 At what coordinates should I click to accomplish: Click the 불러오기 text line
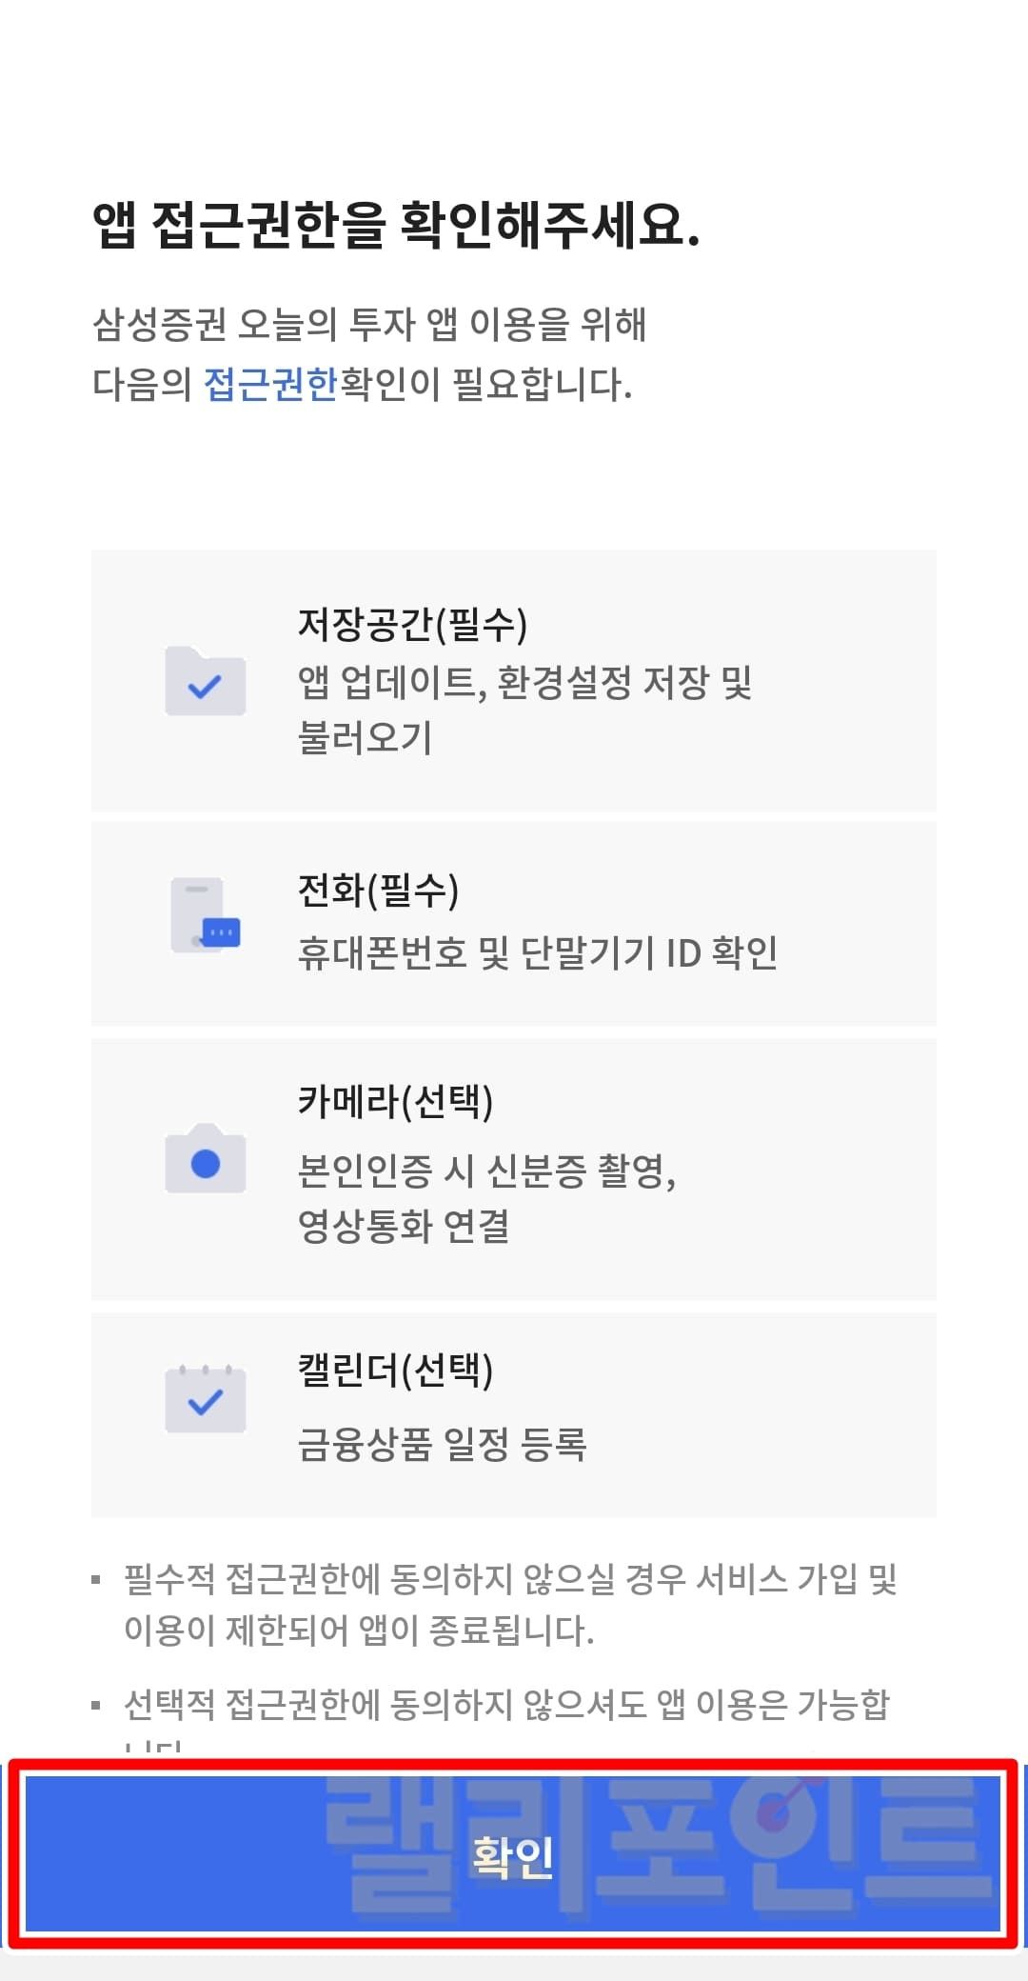click(x=366, y=737)
